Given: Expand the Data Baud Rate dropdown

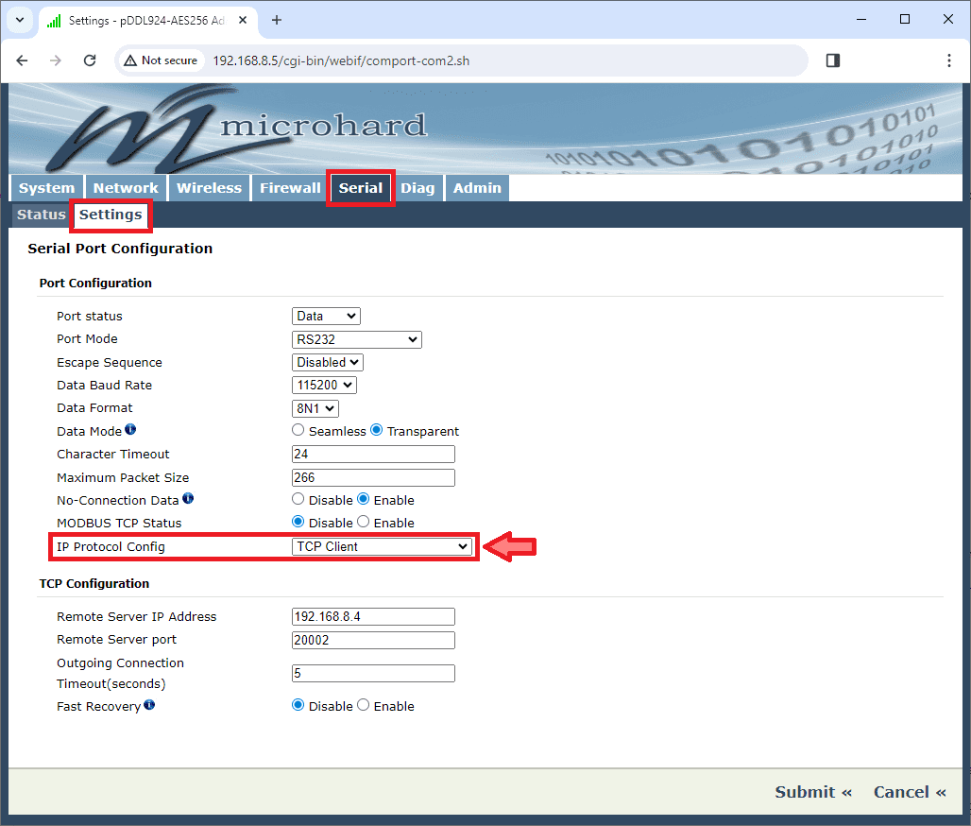Looking at the screenshot, I should [324, 386].
